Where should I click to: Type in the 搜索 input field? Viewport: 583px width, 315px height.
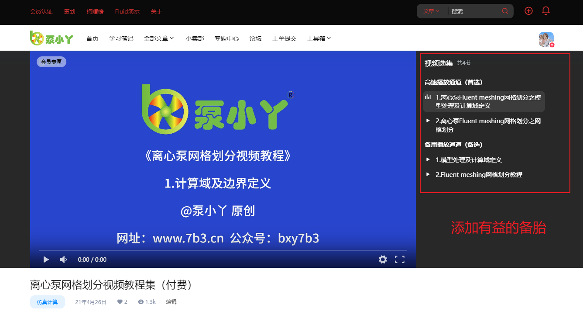tap(475, 11)
